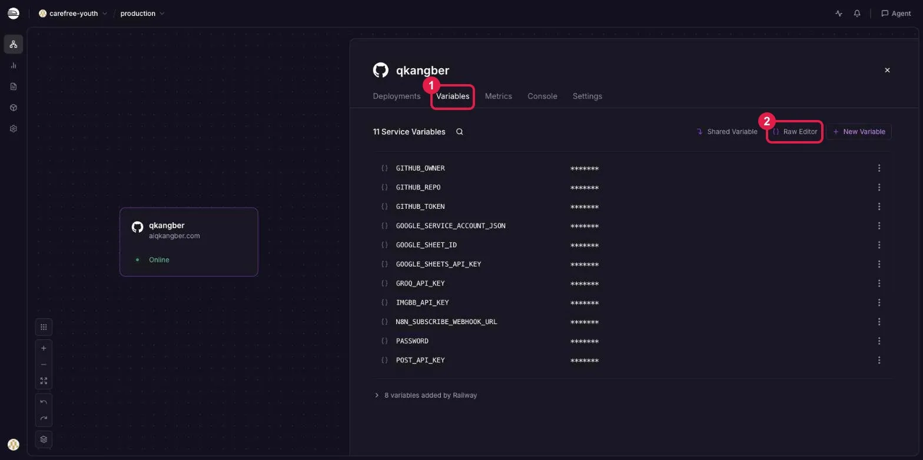Click the Shared Variable button
The image size is (923, 460).
point(727,132)
